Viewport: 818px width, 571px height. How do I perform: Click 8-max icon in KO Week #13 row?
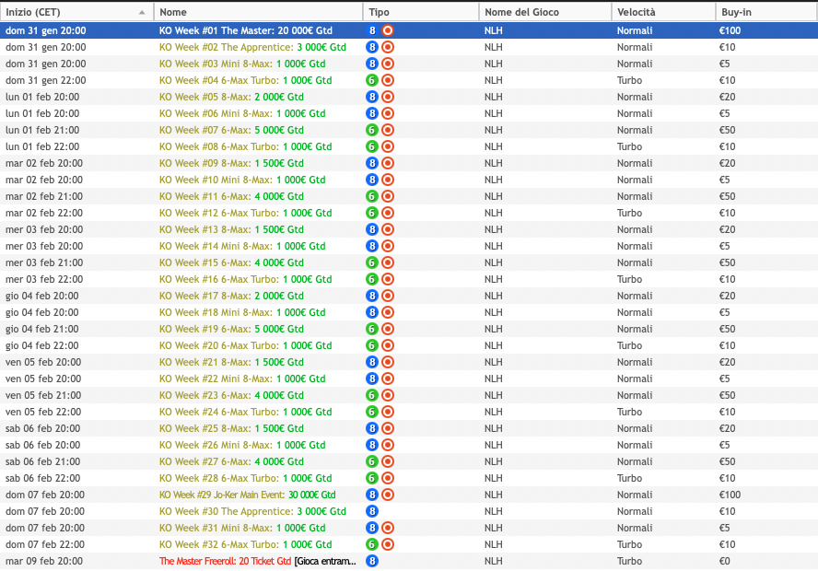372,229
